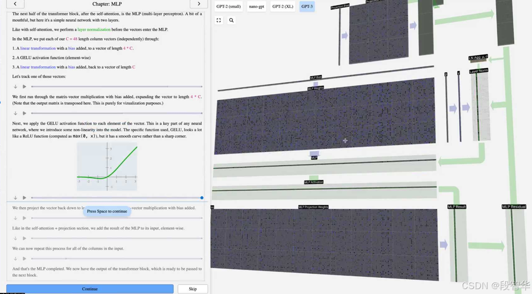Select the nano-gpt model tab

[x=256, y=6]
